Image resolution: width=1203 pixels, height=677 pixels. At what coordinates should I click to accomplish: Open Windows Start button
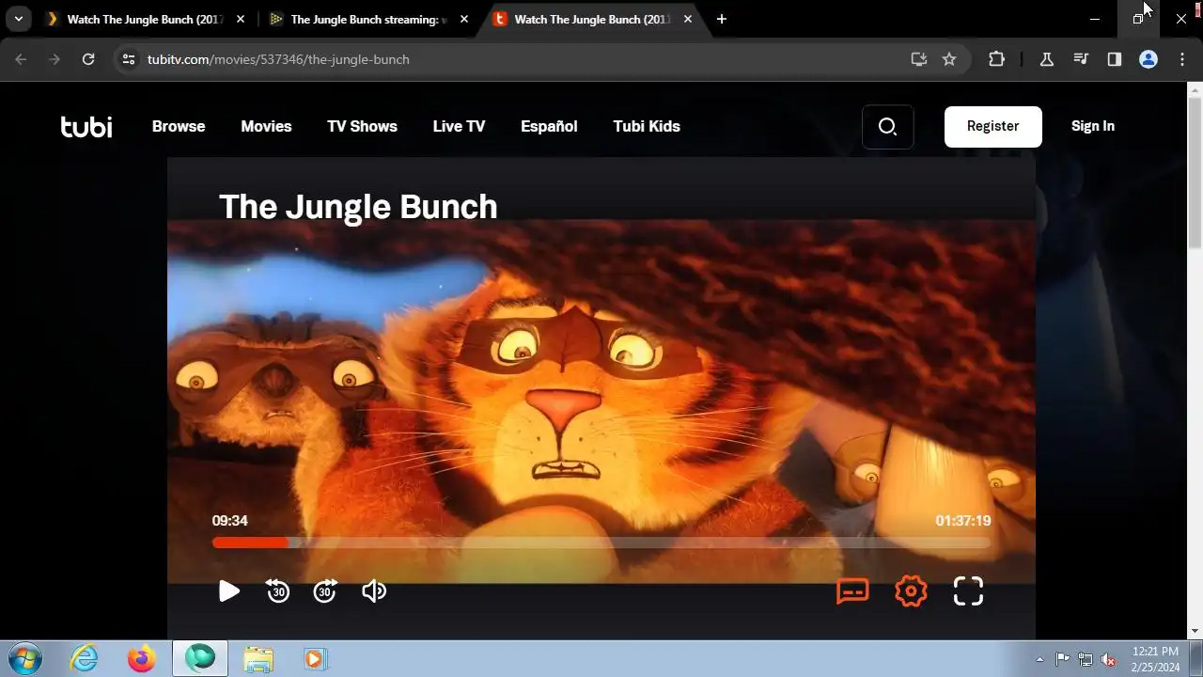(x=23, y=659)
